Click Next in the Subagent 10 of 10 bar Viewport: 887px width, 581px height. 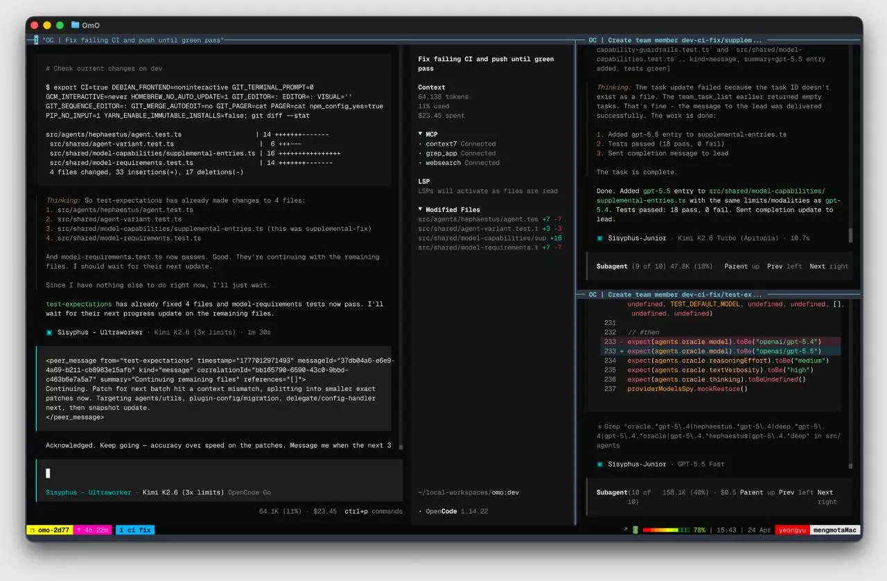click(825, 493)
